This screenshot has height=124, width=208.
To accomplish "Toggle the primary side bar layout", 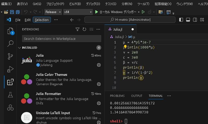I will (181, 20).
